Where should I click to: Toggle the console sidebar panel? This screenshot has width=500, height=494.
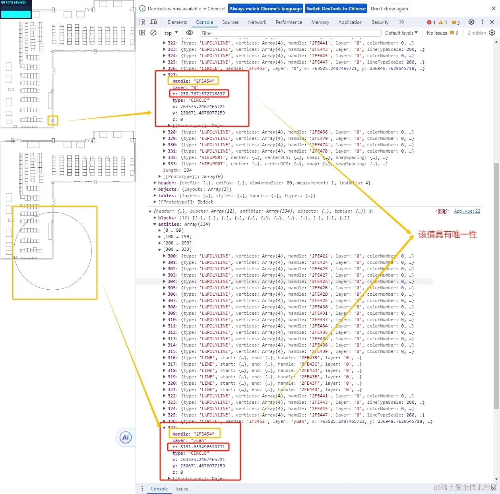point(142,33)
